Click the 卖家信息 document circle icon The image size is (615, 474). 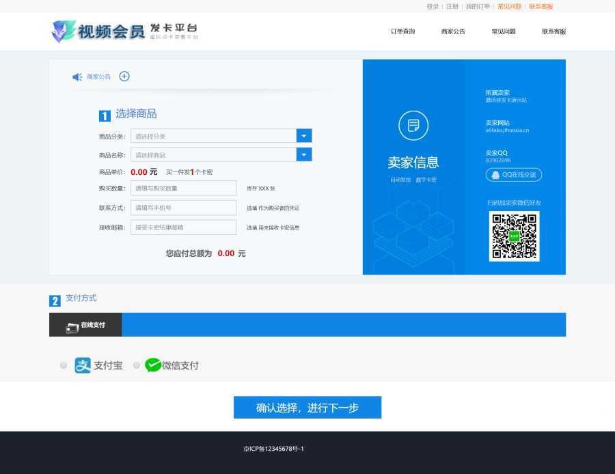pos(413,126)
